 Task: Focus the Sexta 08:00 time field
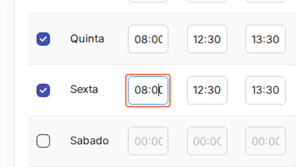click(x=148, y=90)
